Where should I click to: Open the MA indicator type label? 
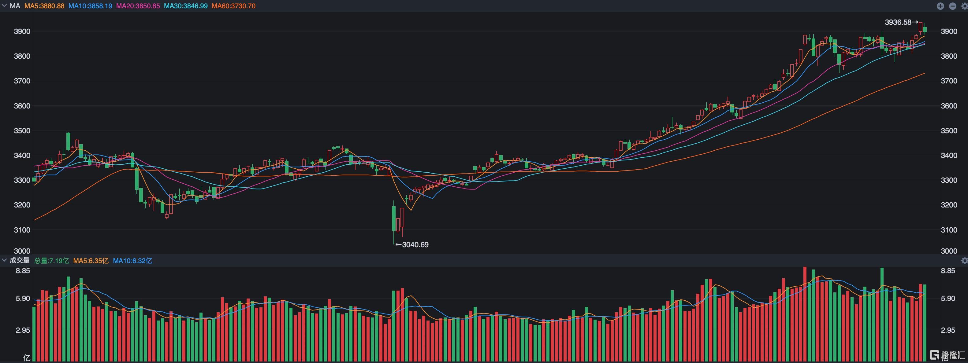click(x=15, y=6)
